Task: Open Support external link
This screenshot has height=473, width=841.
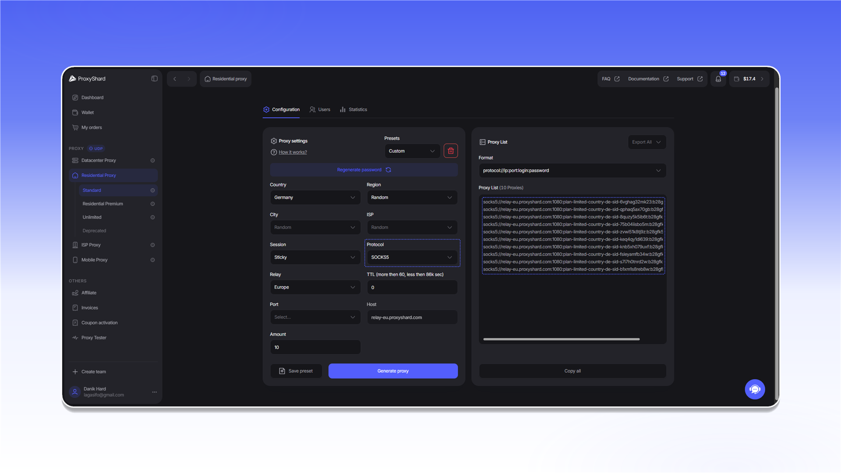Action: pyautogui.click(x=689, y=79)
